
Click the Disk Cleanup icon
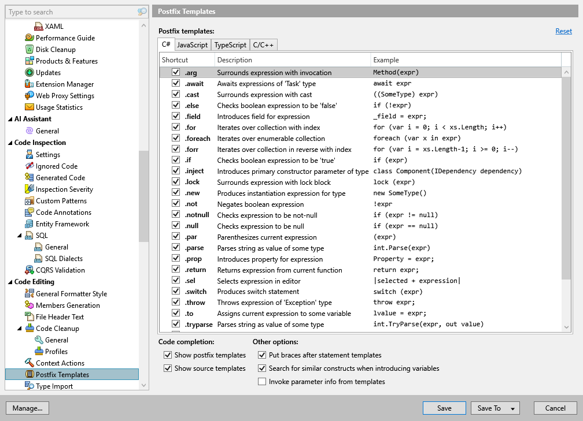pyautogui.click(x=29, y=49)
